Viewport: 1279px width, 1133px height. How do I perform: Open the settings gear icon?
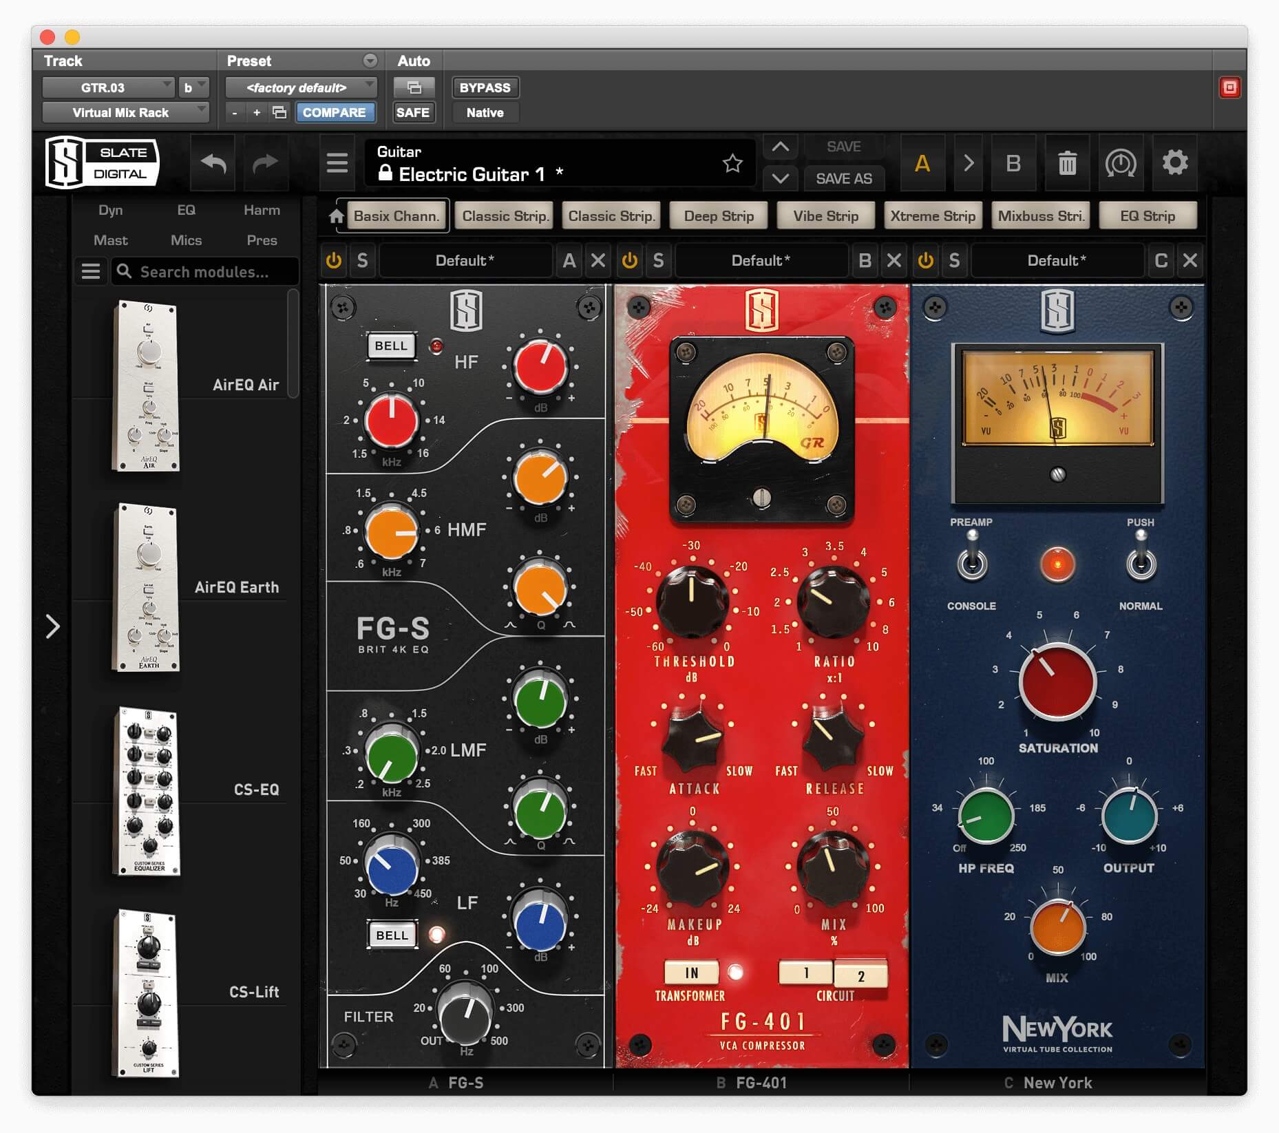[x=1174, y=163]
